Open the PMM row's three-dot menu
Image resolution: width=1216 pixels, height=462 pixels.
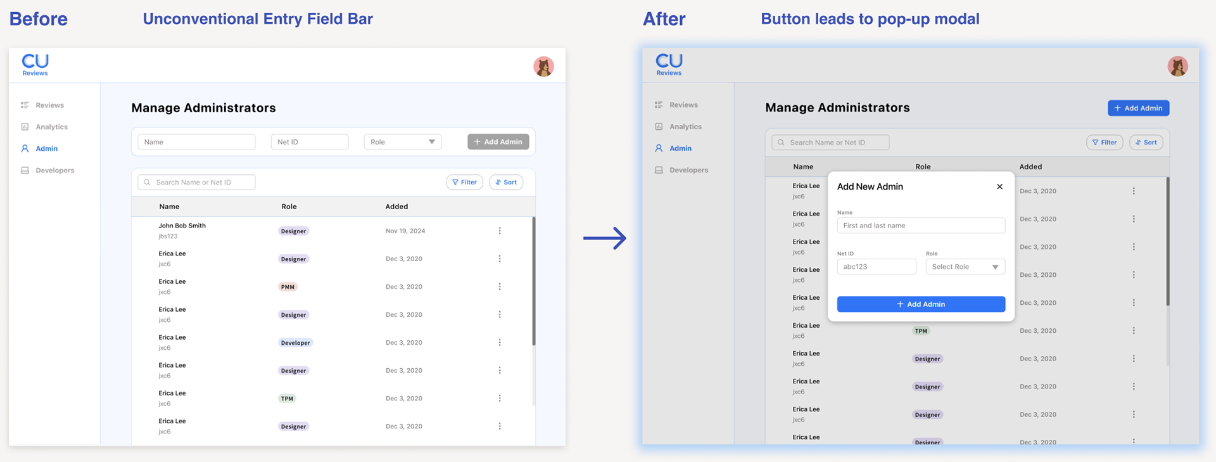coord(500,286)
